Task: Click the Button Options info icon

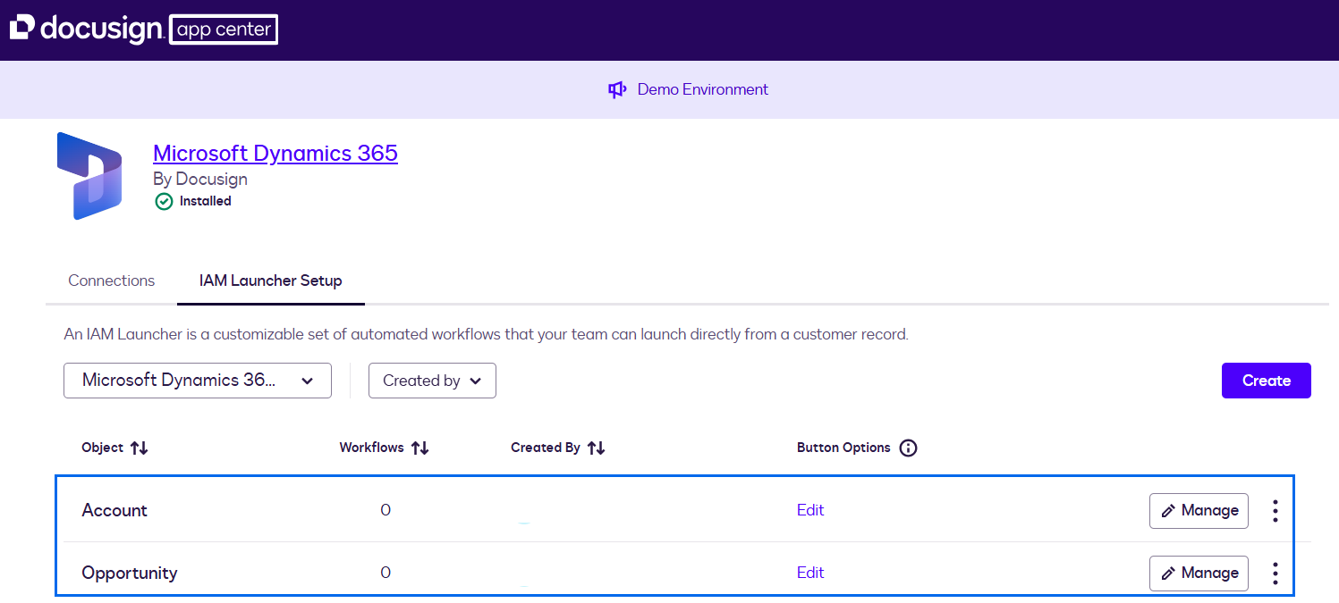Action: coord(908,448)
